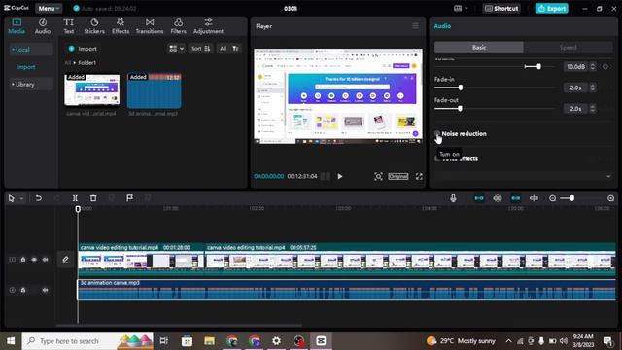Add a marker flag on timeline

tap(129, 198)
